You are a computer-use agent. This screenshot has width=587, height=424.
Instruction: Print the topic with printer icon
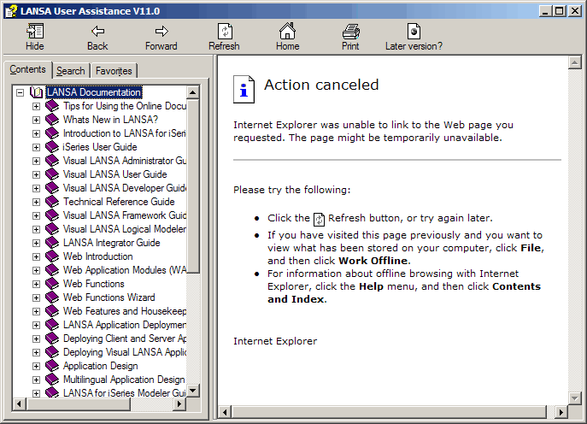point(351,31)
